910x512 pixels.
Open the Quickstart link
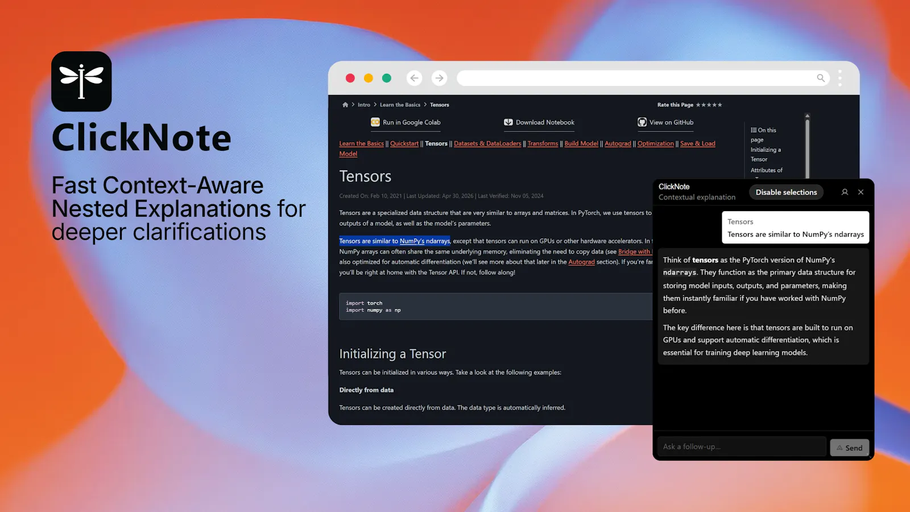click(404, 143)
